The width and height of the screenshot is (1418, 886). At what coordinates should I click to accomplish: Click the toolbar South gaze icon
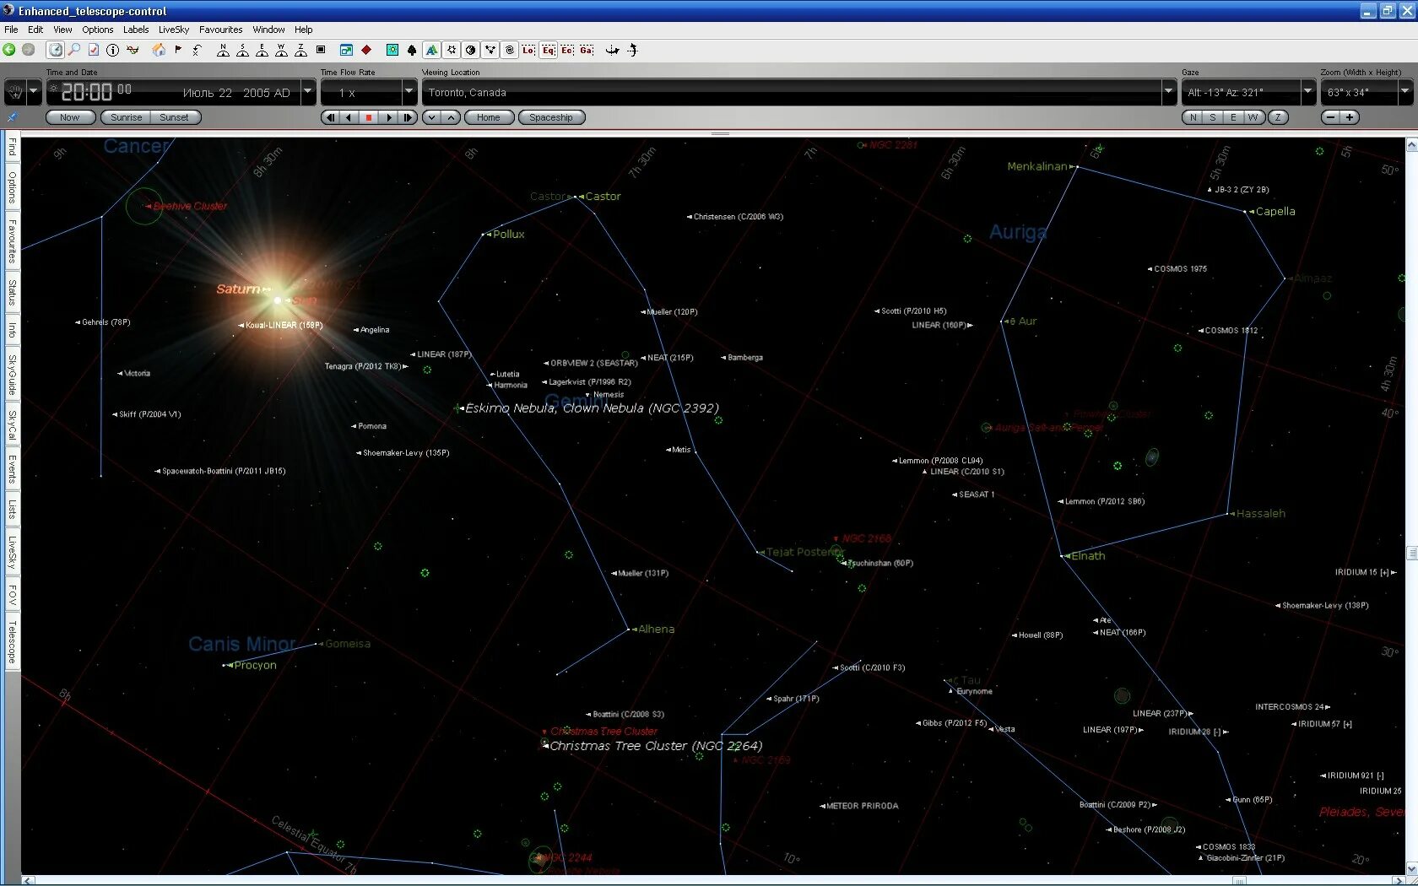[x=242, y=50]
